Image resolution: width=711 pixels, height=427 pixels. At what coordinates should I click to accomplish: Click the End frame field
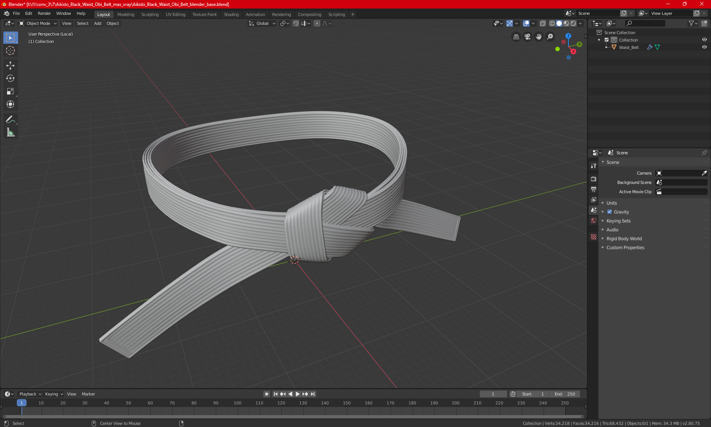pyautogui.click(x=565, y=394)
